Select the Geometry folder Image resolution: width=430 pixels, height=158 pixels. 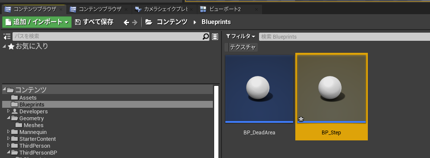[x=32, y=118]
